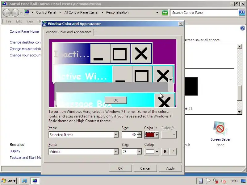Open Change desktop icons link
247x185 pixels.
click(25, 42)
